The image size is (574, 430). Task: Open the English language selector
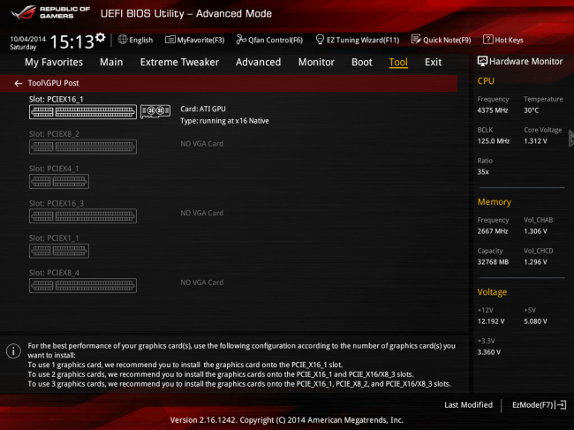(x=135, y=40)
